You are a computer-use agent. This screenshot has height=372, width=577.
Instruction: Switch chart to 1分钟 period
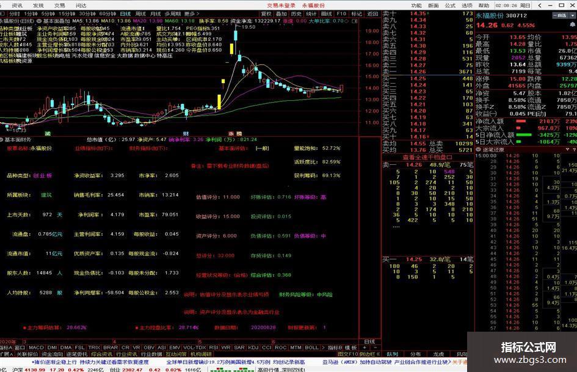coord(31,13)
